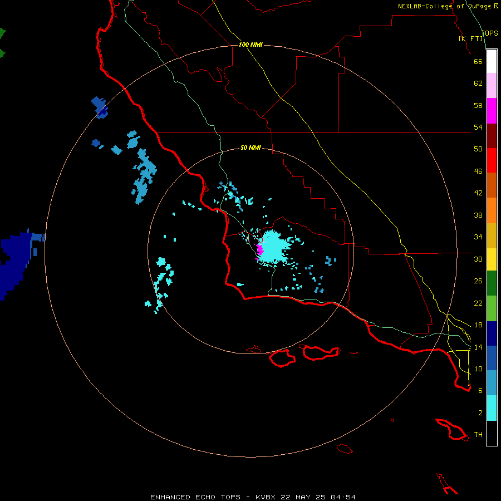Click the gold 34 kft legend swatch

click(x=492, y=235)
